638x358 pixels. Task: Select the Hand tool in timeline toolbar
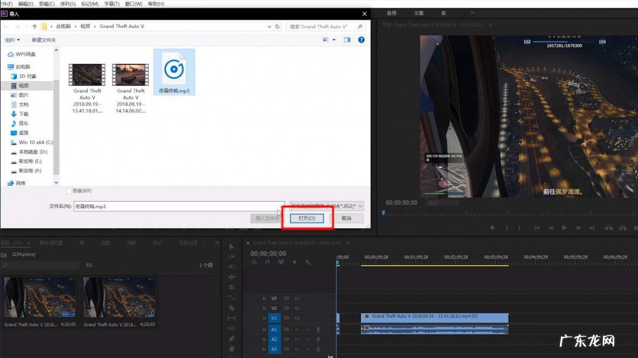pyautogui.click(x=231, y=349)
